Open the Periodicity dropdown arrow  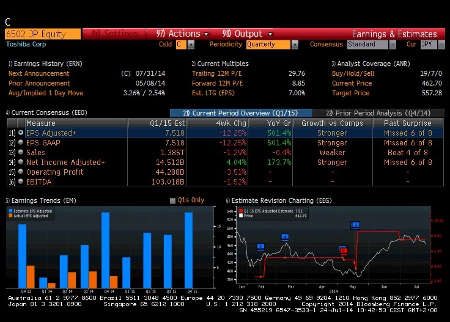coord(295,45)
